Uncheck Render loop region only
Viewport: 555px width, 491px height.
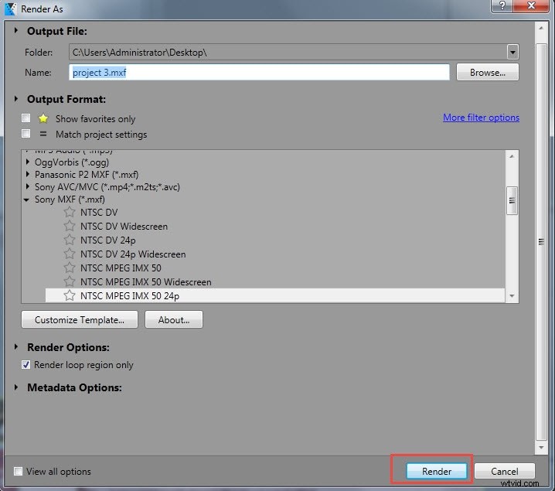pos(26,365)
